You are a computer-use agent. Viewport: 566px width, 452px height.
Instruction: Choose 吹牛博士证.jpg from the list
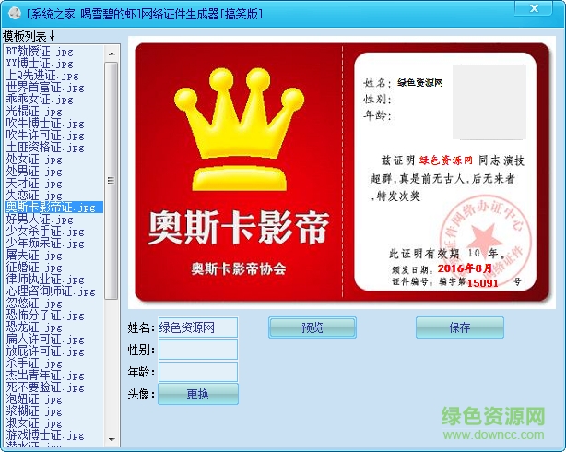tap(44, 124)
